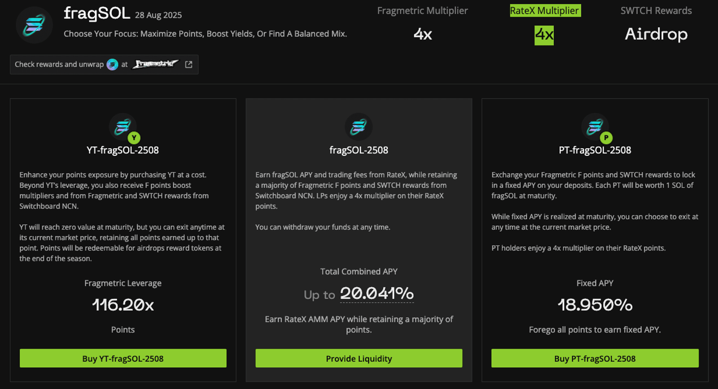
Task: Buy YT-fragSOL-2508 tokens
Action: 123,359
